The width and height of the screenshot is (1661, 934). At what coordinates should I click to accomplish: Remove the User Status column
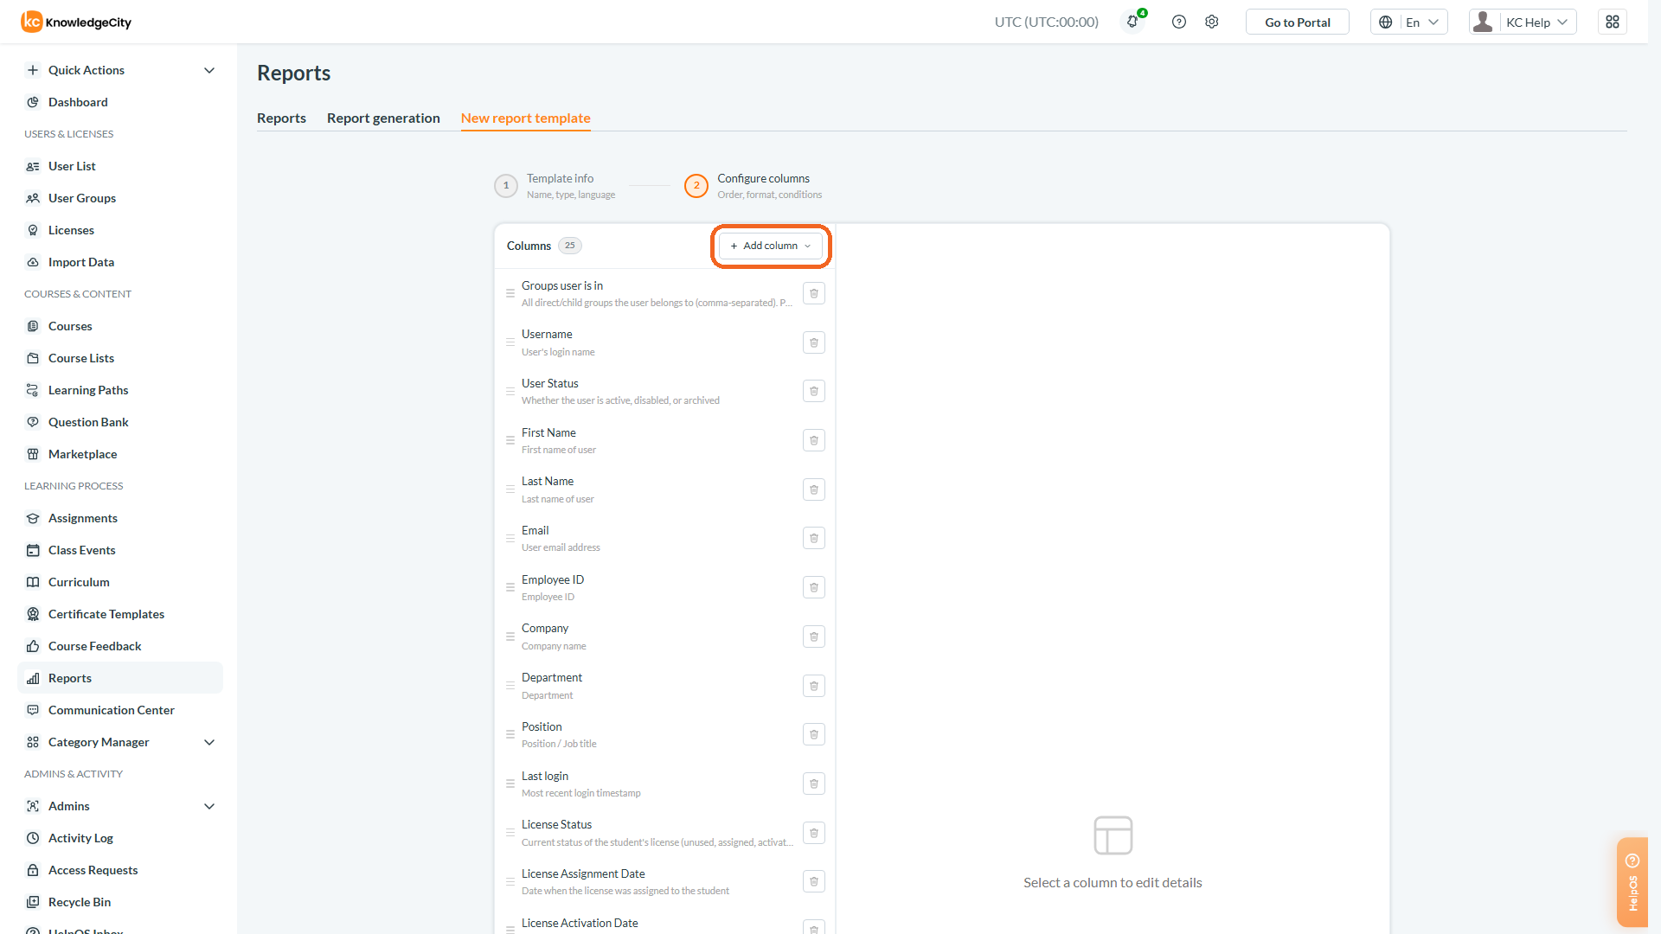coord(813,391)
